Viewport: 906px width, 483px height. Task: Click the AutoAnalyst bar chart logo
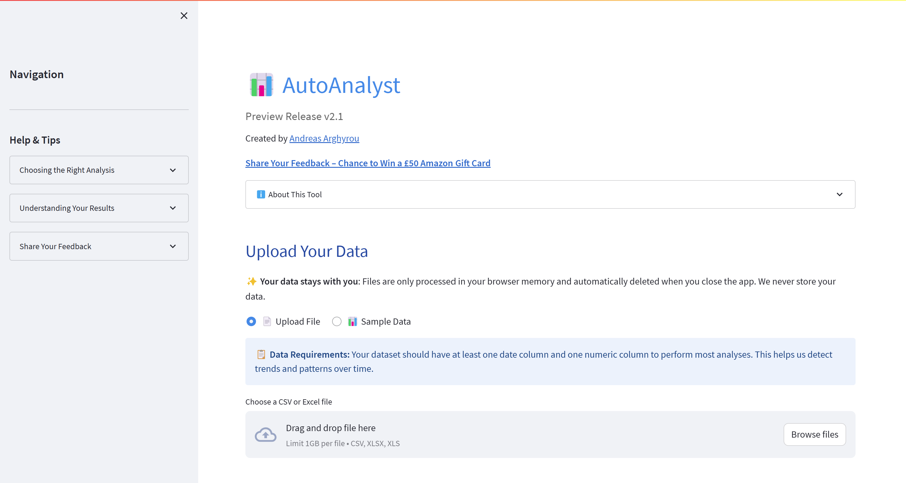(x=261, y=85)
